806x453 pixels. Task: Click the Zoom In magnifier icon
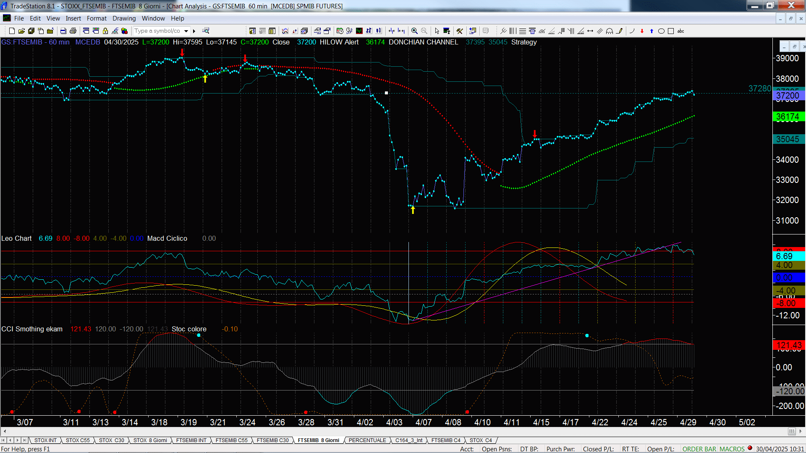click(x=414, y=31)
